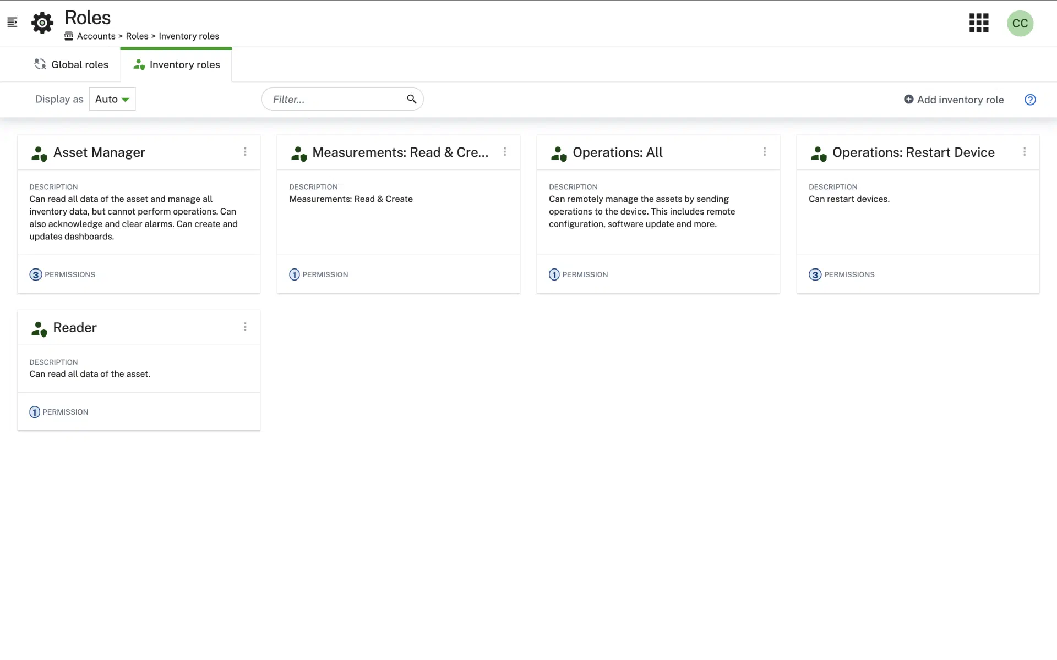Open Reader card three-dot menu
The image size is (1057, 660).
[245, 327]
